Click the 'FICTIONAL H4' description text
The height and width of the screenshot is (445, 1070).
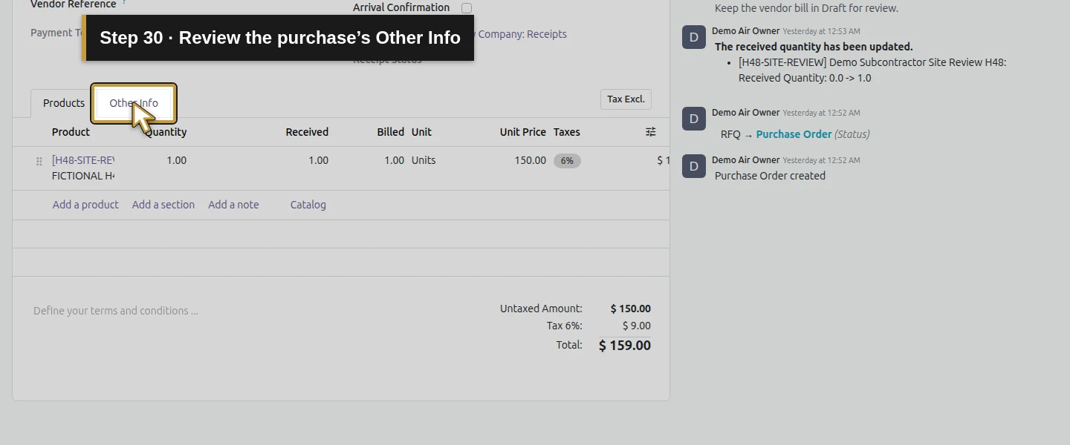pyautogui.click(x=83, y=176)
